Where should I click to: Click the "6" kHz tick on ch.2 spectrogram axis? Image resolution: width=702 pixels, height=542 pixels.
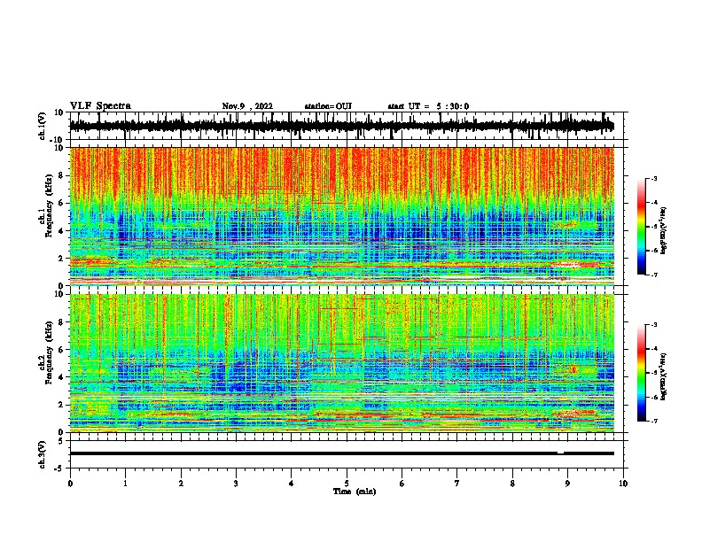[x=61, y=350]
